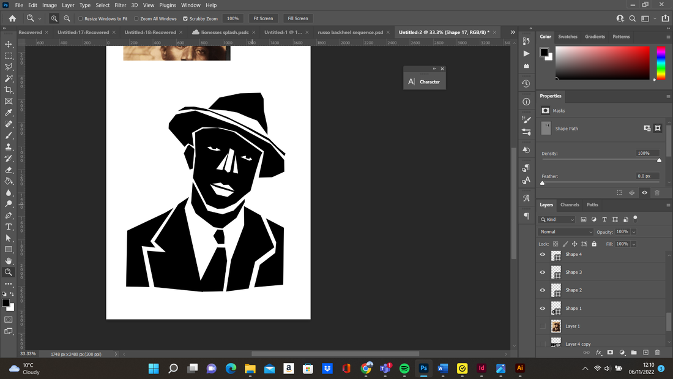
Task: Open the Fill slider dropdown arrow
Action: pos(633,244)
